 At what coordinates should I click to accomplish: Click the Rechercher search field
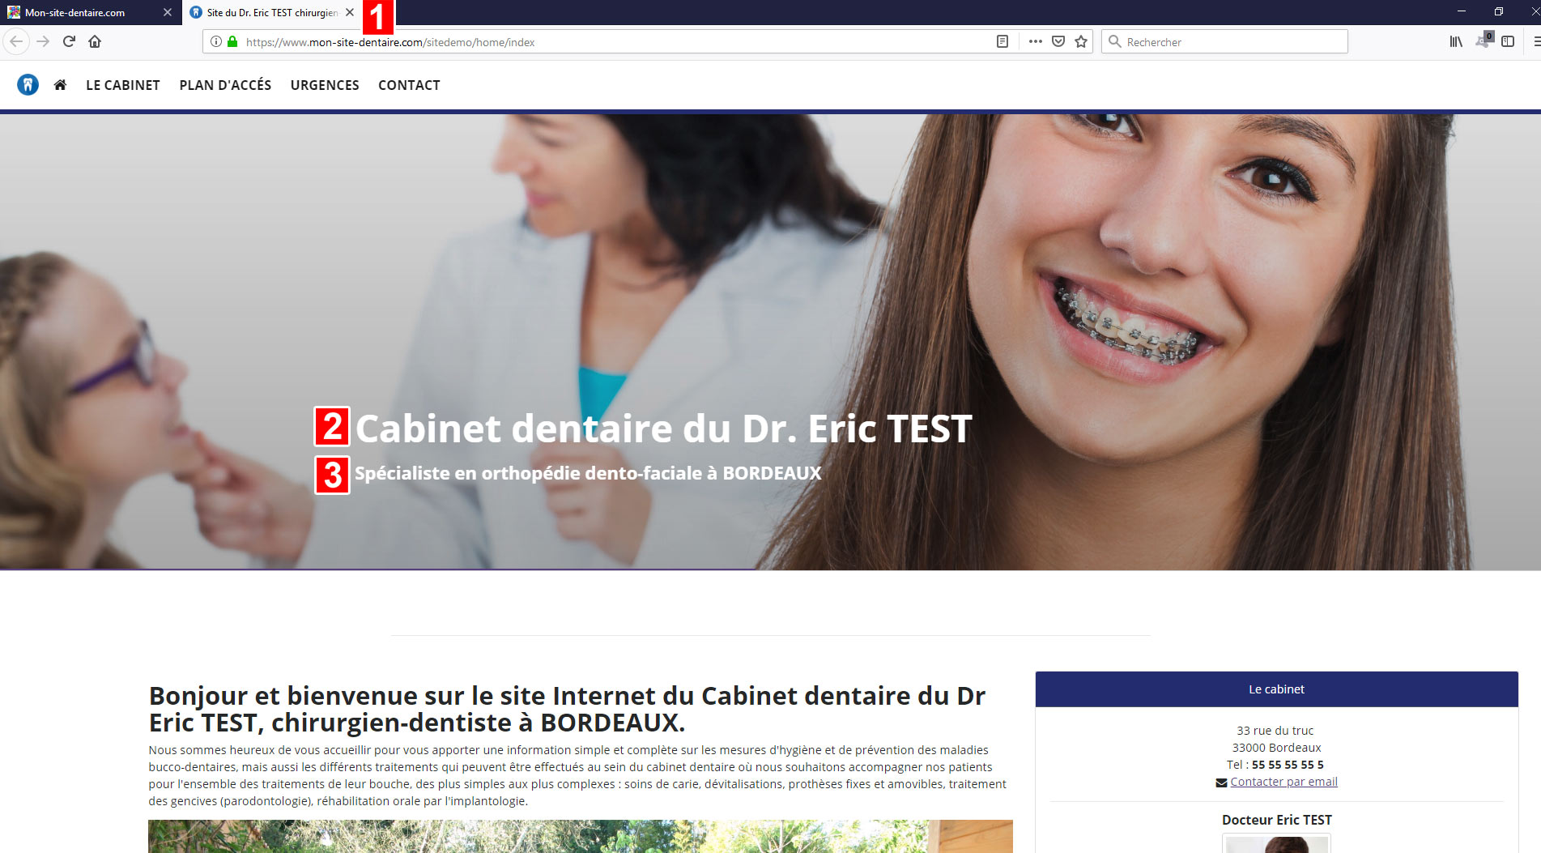[x=1224, y=41]
